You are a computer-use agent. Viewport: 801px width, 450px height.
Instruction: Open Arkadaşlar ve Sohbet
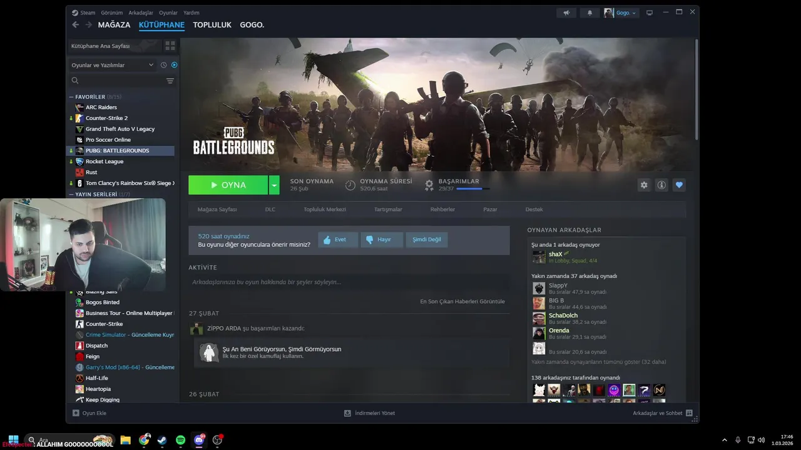click(x=663, y=413)
